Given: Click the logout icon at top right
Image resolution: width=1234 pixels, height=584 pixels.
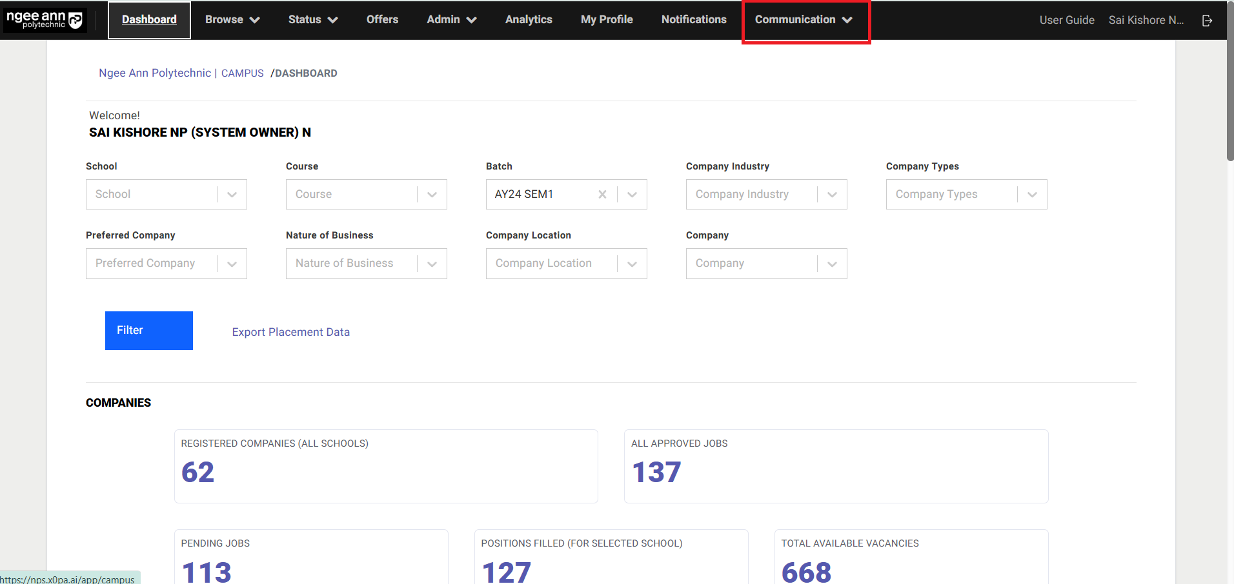Looking at the screenshot, I should click(1207, 21).
